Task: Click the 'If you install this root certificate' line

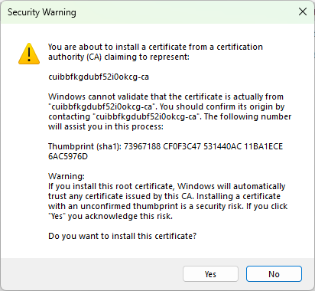Action: pyautogui.click(x=167, y=186)
